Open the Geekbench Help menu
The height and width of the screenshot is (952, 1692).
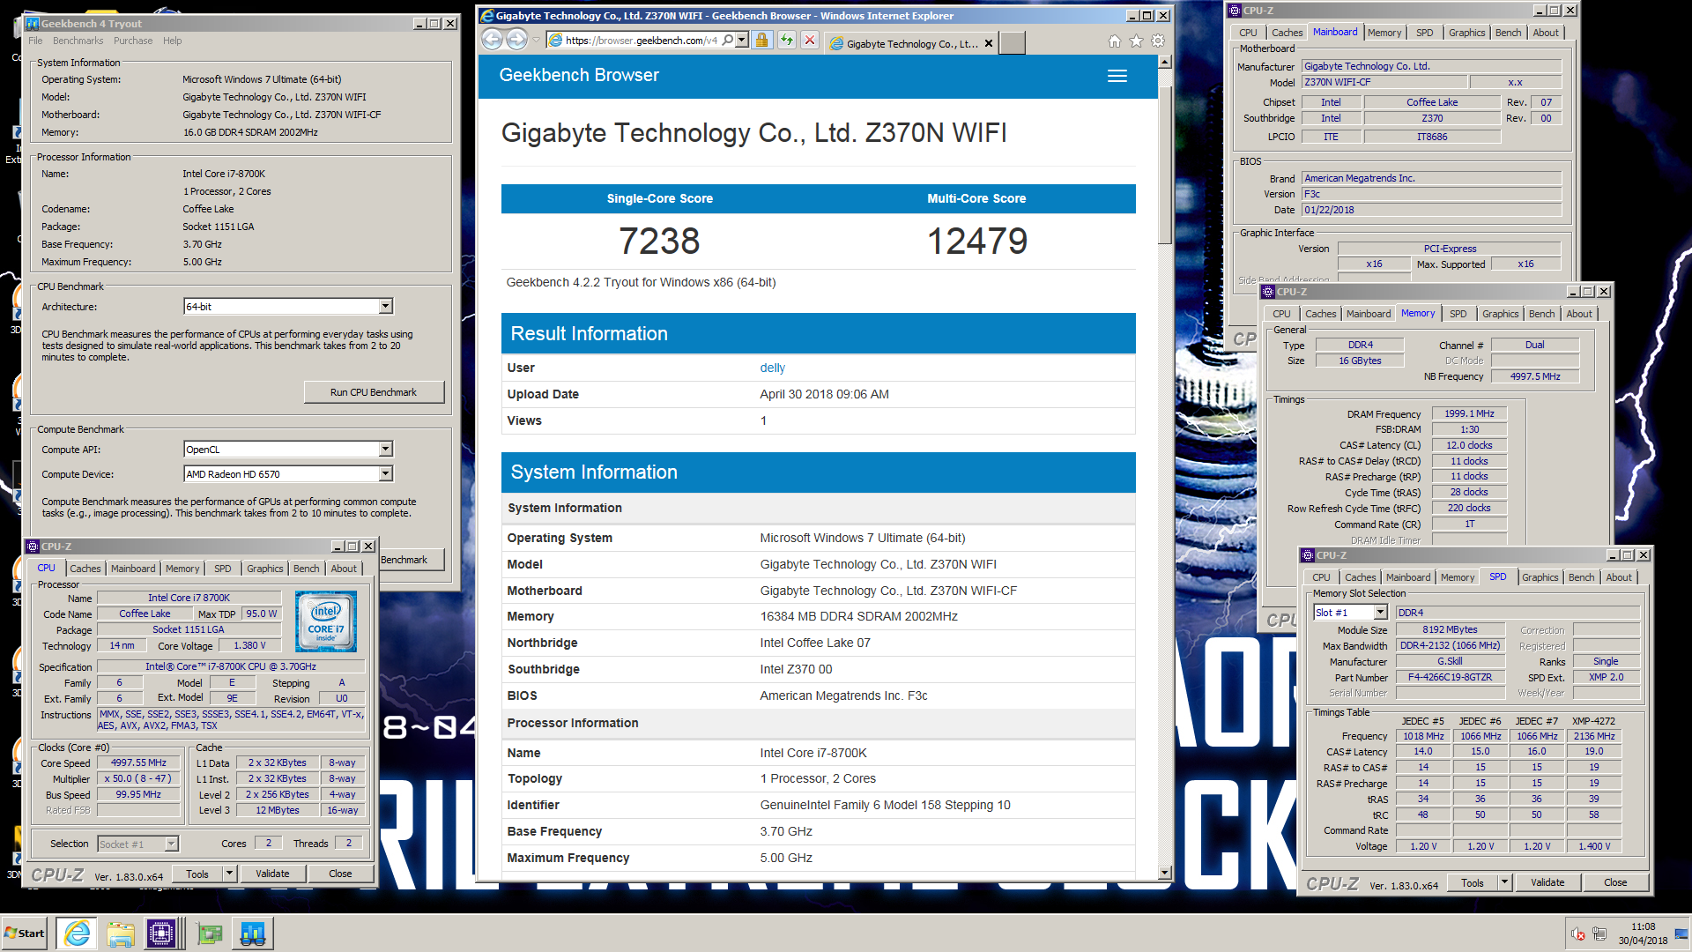[172, 41]
